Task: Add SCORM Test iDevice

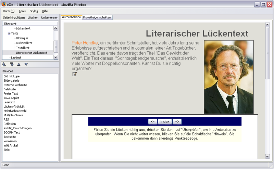Action: click(x=12, y=132)
